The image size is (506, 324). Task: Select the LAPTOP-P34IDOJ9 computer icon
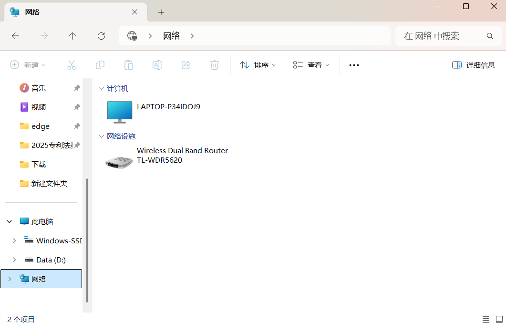tap(120, 112)
